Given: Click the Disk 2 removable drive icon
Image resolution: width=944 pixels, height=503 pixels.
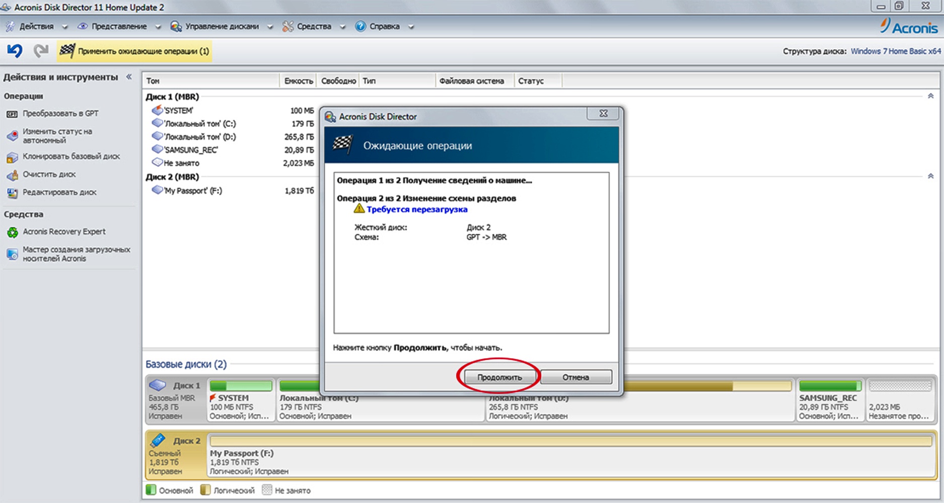Looking at the screenshot, I should [158, 440].
